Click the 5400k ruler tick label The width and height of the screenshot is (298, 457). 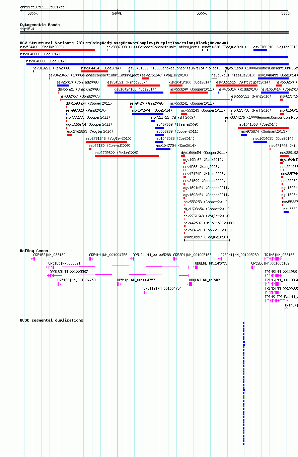point(117,13)
